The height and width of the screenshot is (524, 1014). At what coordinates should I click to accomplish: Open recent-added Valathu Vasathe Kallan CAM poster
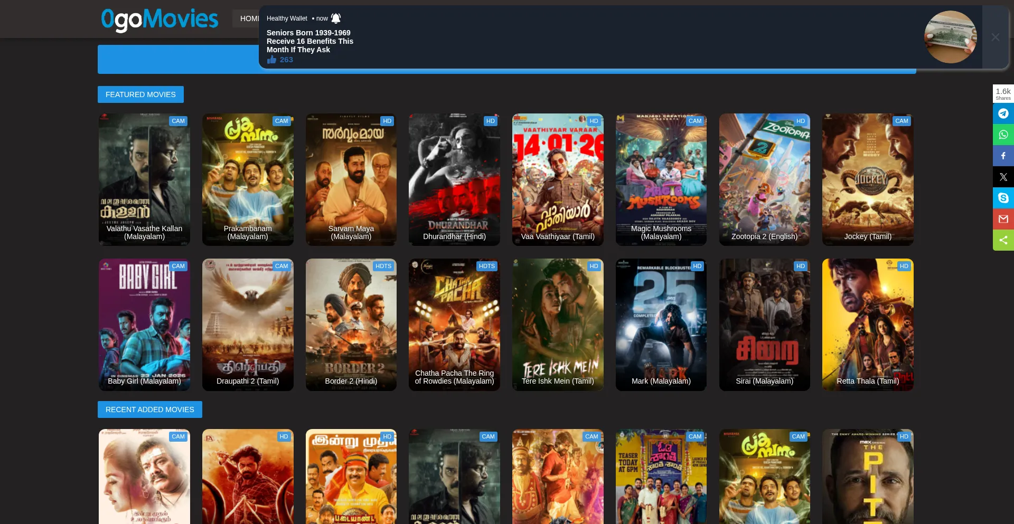[454, 477]
